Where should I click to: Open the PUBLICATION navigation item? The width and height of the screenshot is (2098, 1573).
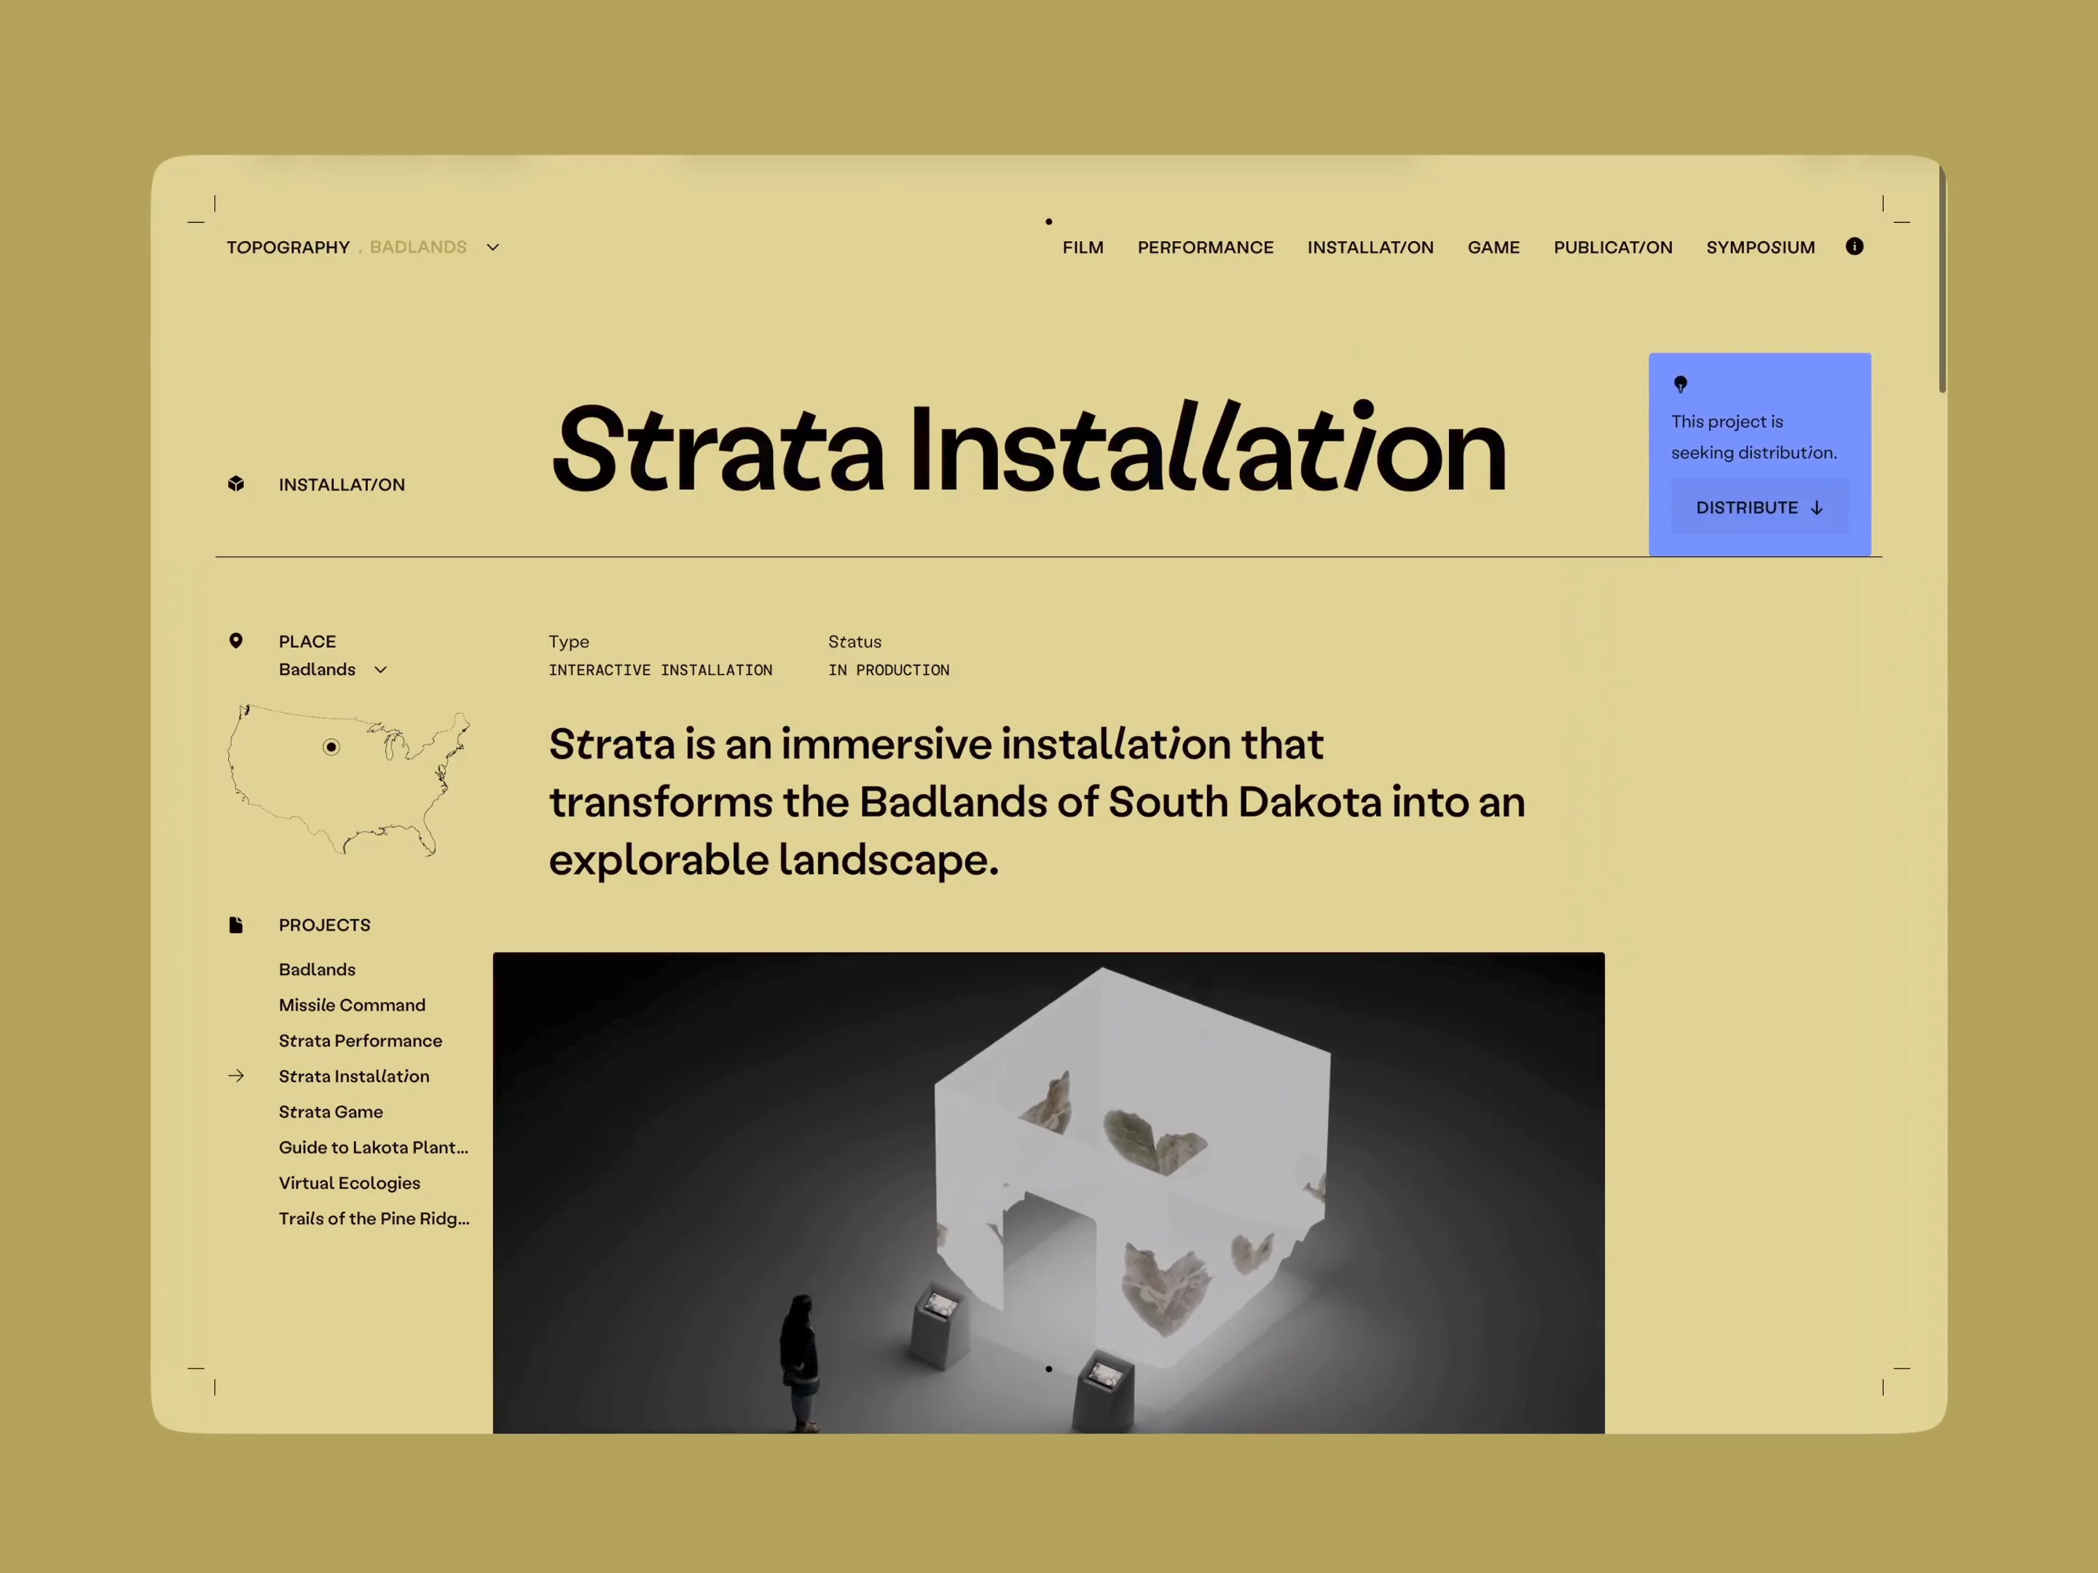click(x=1614, y=248)
